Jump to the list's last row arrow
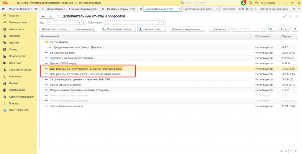302x154 pixels. (x=296, y=151)
